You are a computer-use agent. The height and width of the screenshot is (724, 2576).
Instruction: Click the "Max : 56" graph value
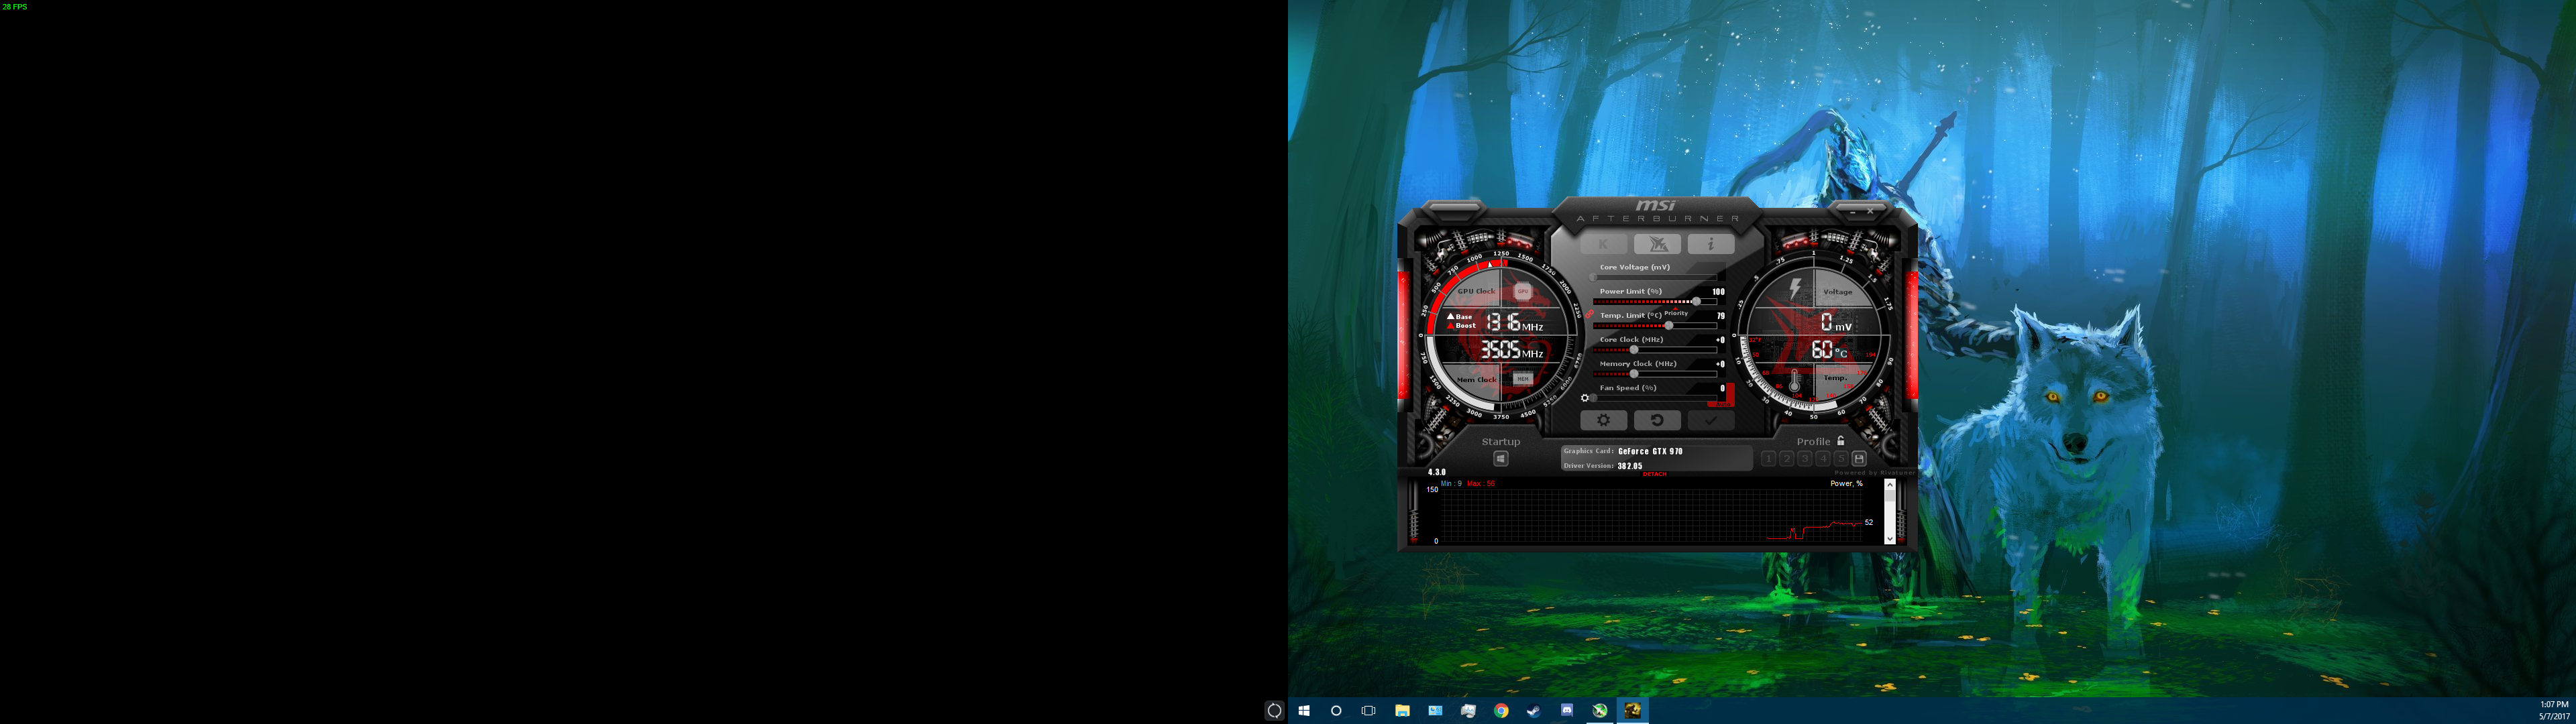(1481, 484)
